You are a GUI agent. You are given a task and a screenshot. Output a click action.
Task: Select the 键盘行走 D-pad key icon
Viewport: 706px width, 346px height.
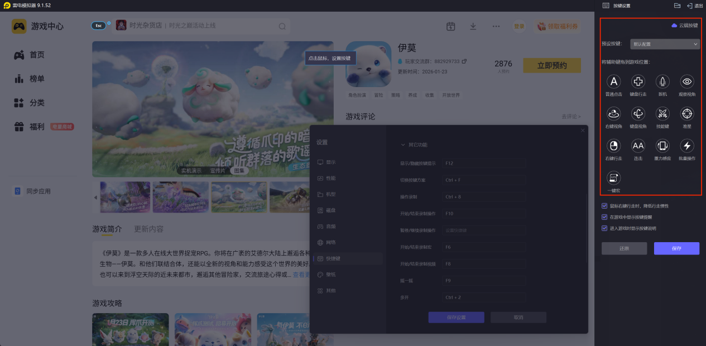(638, 82)
